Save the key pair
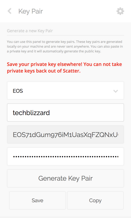The width and height of the screenshot is (131, 218). (37, 200)
